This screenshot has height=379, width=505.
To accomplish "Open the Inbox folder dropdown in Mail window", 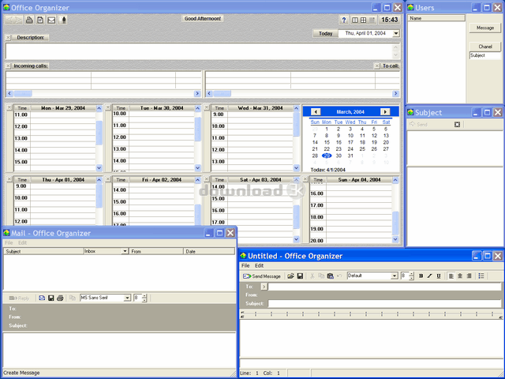I will tap(125, 251).
